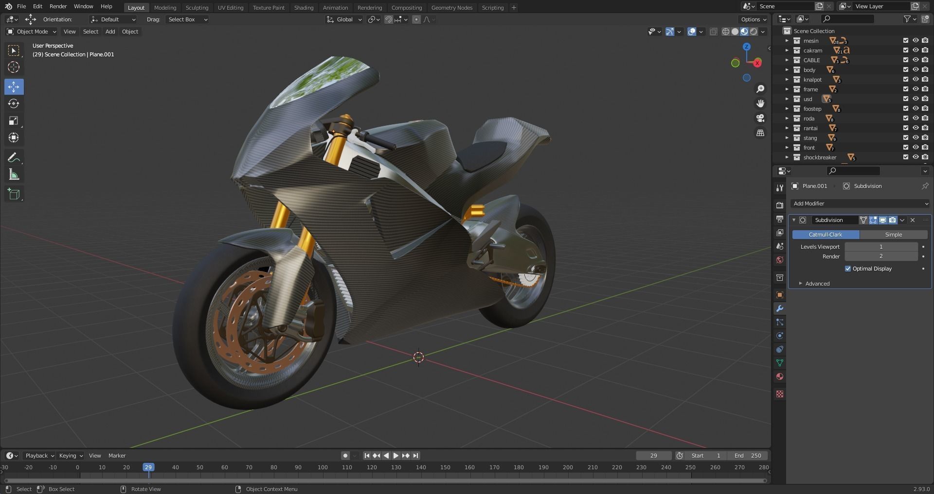
Task: Switch perspective/orthographic grid icon
Action: [x=760, y=133]
